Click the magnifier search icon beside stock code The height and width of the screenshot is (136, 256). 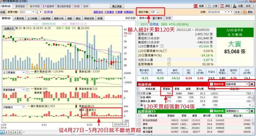coord(37,12)
